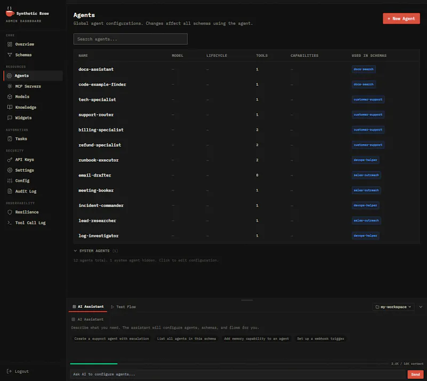Open the refund-specialist agent

pyautogui.click(x=247, y=145)
